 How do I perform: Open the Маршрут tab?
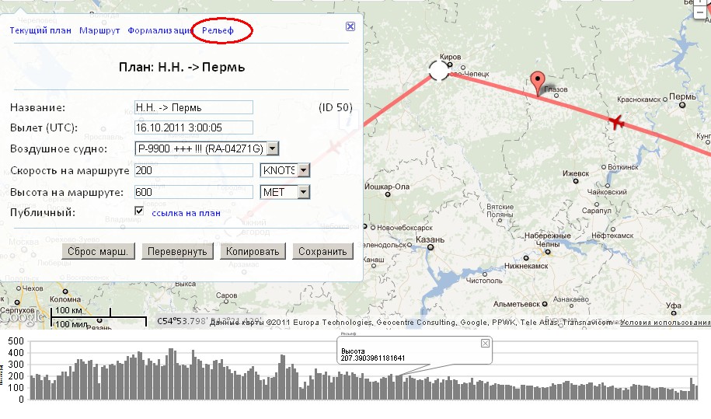tap(99, 30)
